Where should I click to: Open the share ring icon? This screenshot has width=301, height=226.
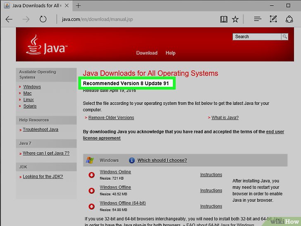(x=289, y=19)
